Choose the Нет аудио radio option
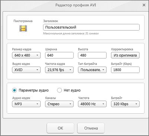 pyautogui.click(x=59, y=90)
